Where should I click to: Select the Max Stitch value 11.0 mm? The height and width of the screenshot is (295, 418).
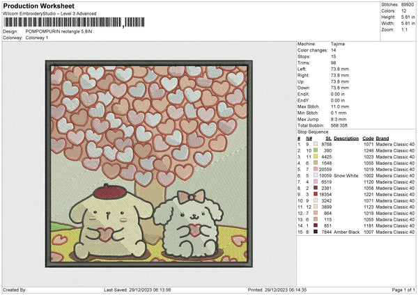(x=340, y=106)
